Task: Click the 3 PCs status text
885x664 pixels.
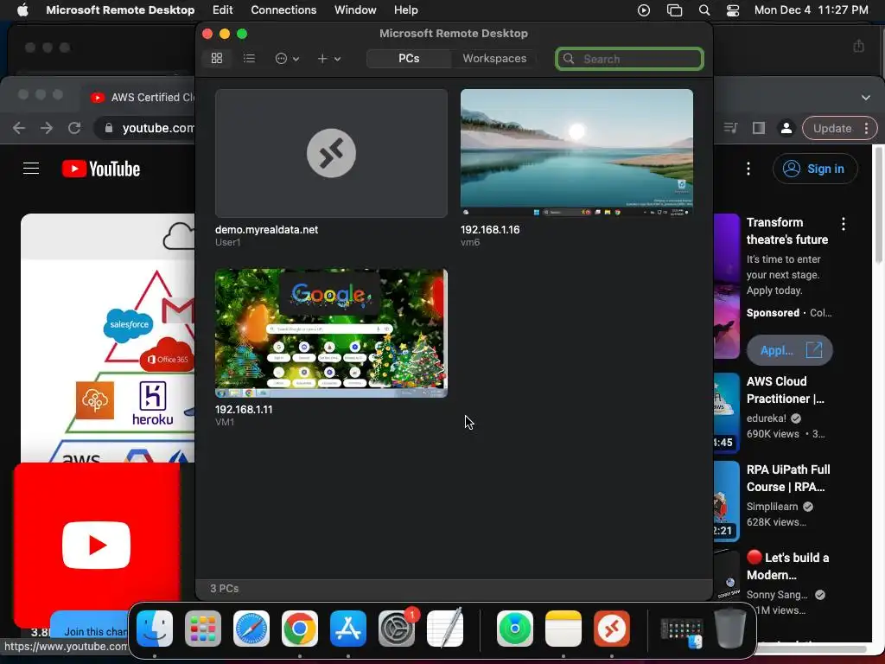Action: pos(224,588)
